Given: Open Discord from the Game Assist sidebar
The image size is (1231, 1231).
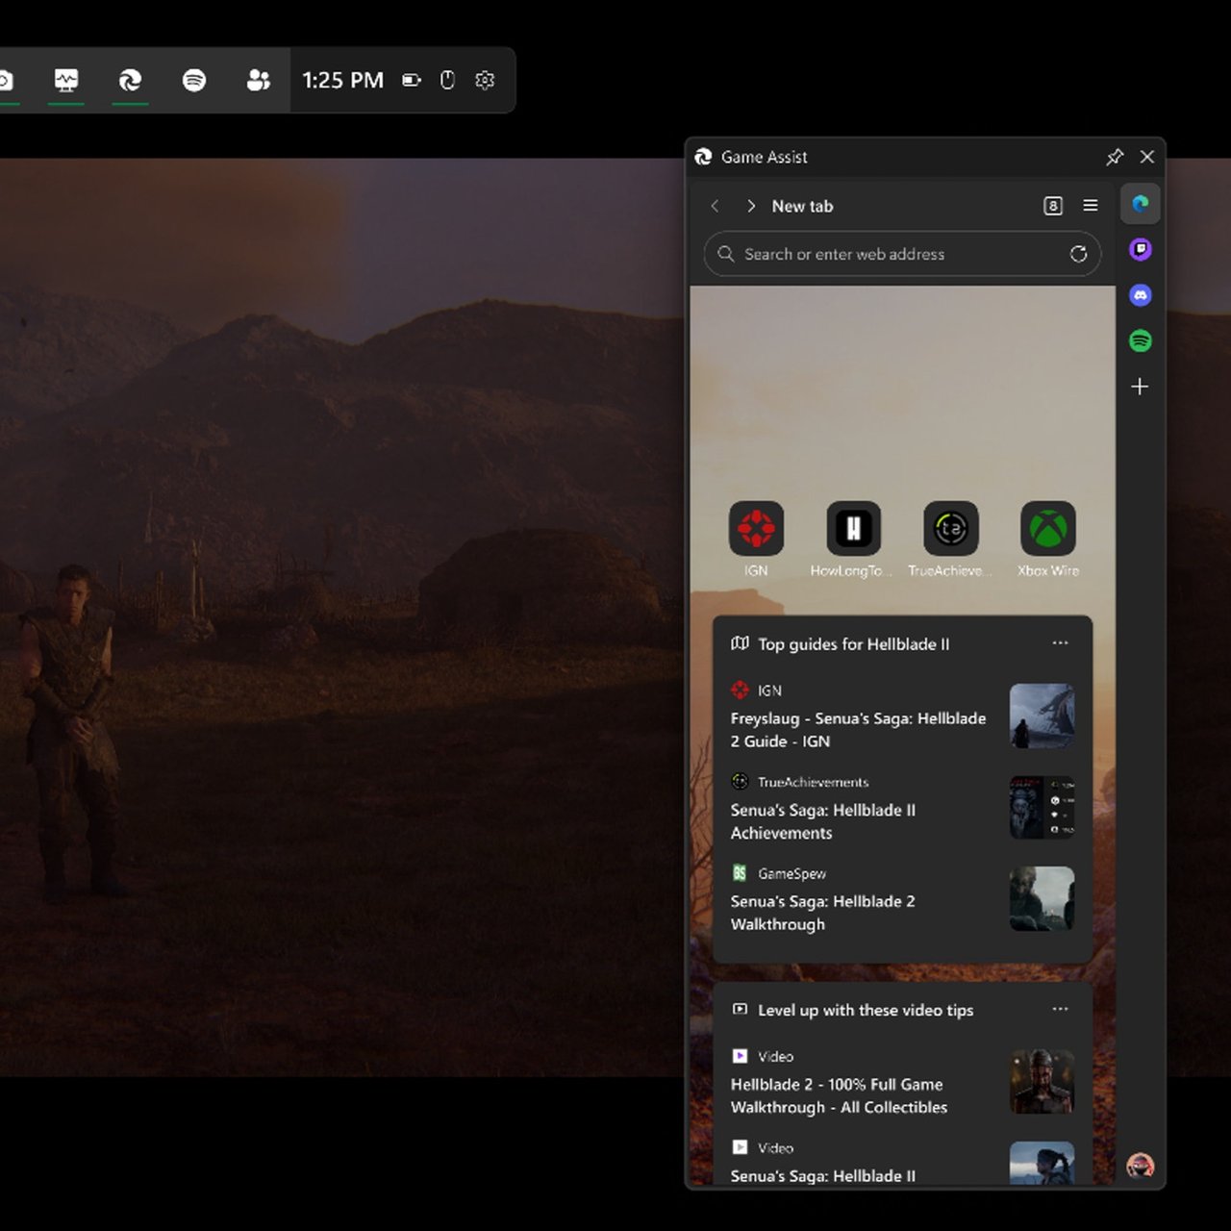Looking at the screenshot, I should tap(1141, 295).
